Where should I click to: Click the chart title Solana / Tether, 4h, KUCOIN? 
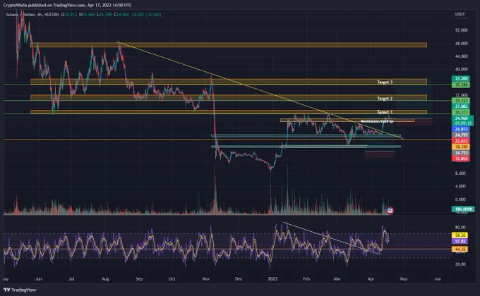32,14
